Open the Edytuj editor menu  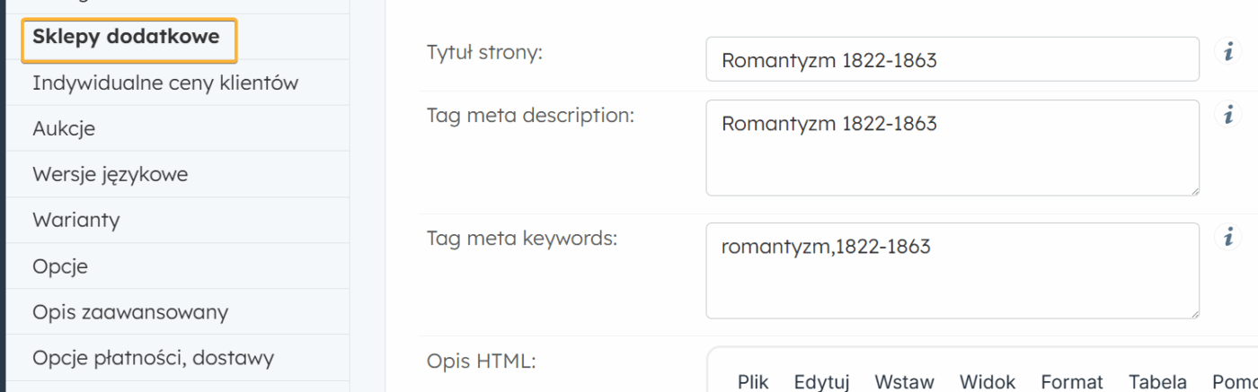click(821, 382)
